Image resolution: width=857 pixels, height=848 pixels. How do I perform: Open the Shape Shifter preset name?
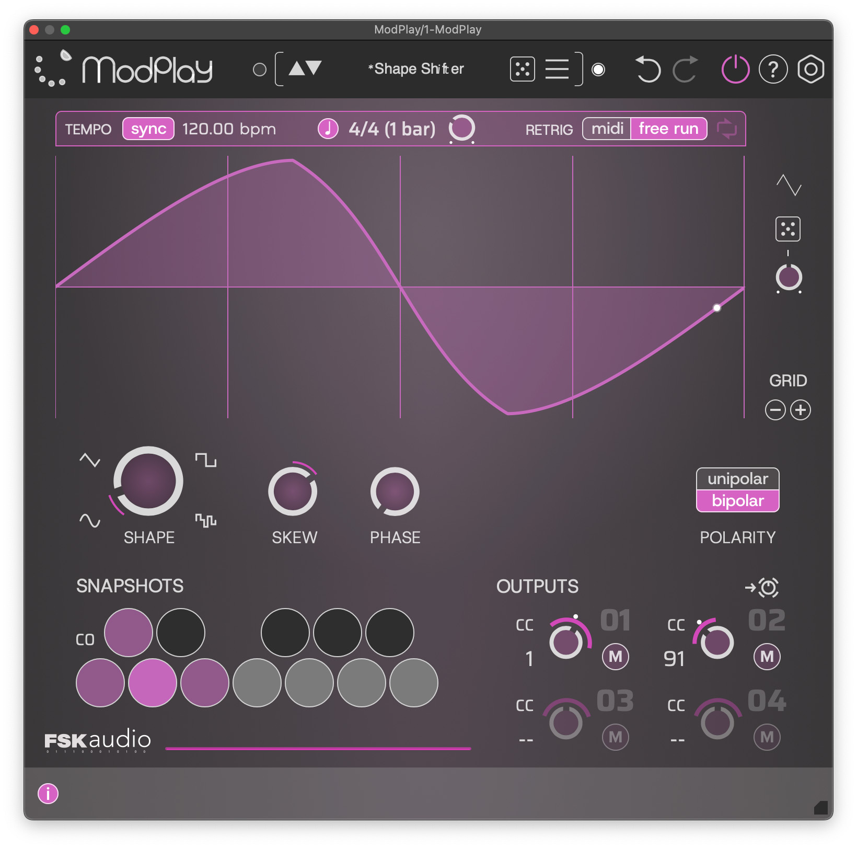click(x=416, y=69)
